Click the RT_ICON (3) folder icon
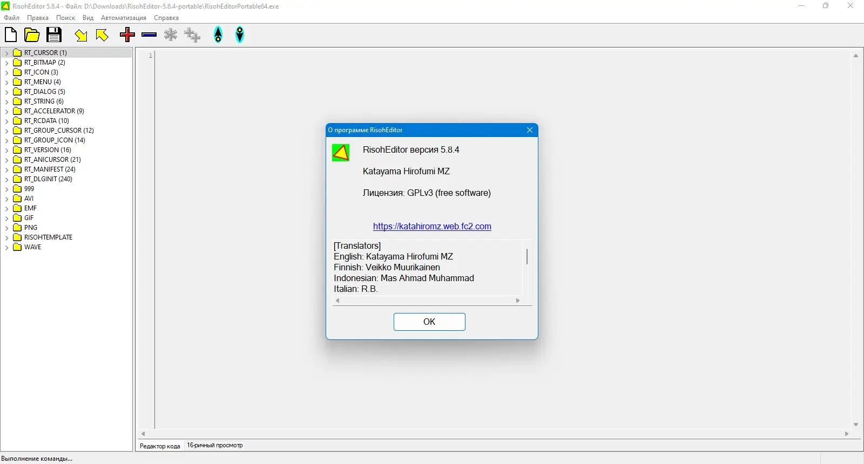Image resolution: width=864 pixels, height=464 pixels. pyautogui.click(x=17, y=72)
